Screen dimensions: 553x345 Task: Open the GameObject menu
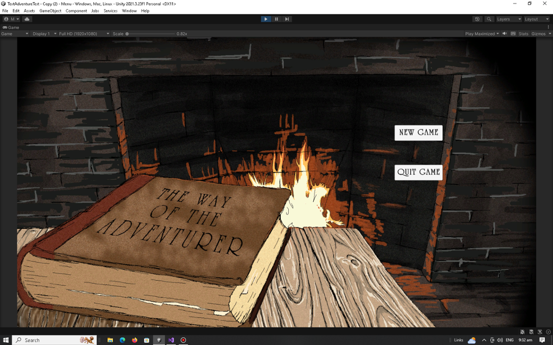click(x=50, y=10)
